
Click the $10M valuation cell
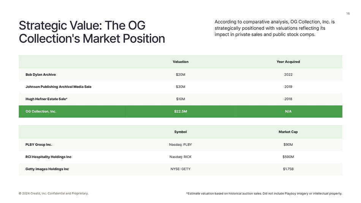coord(180,99)
